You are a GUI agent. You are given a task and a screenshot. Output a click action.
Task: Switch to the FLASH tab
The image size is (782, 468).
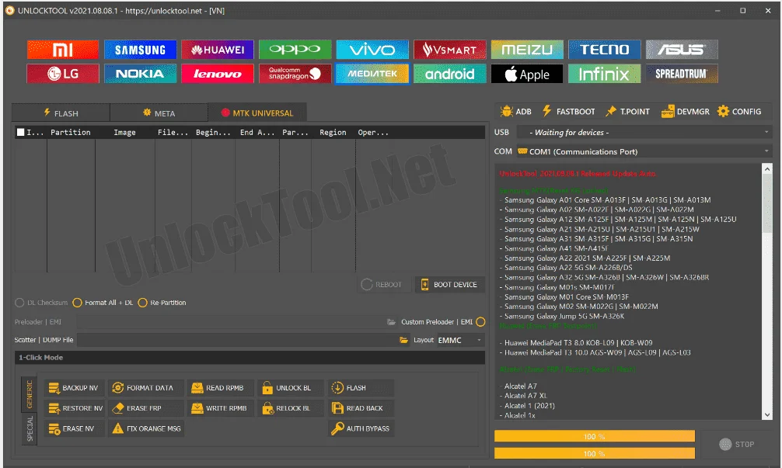[61, 113]
